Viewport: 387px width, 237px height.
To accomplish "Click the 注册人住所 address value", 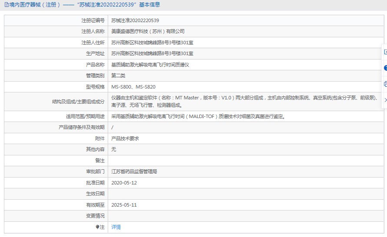I will coord(152,43).
